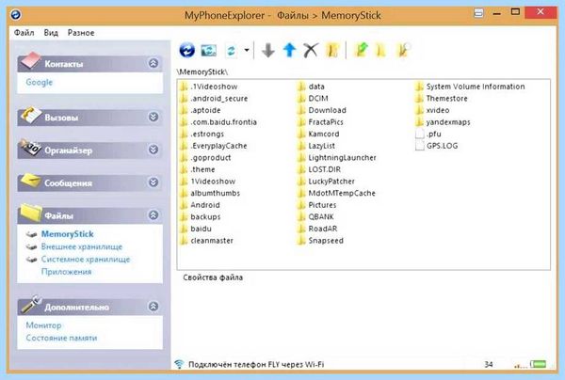Select the Snapseed folder
565x380 pixels.
pyautogui.click(x=320, y=241)
